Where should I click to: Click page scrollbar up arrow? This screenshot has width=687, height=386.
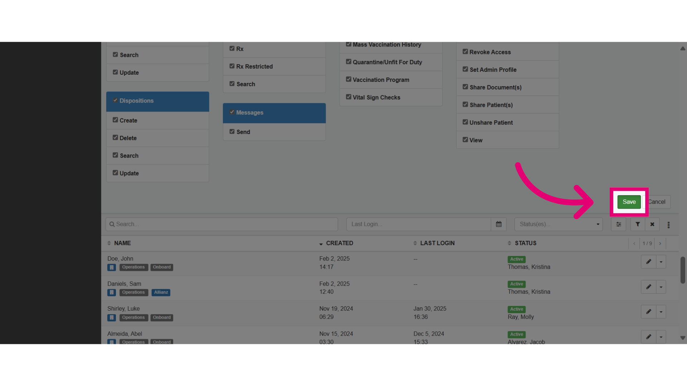point(683,49)
